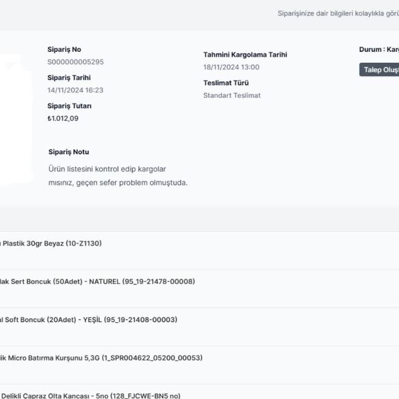Open the Micro Batırma Kurşunu 5,3G product
399x399 pixels.
coord(101,358)
